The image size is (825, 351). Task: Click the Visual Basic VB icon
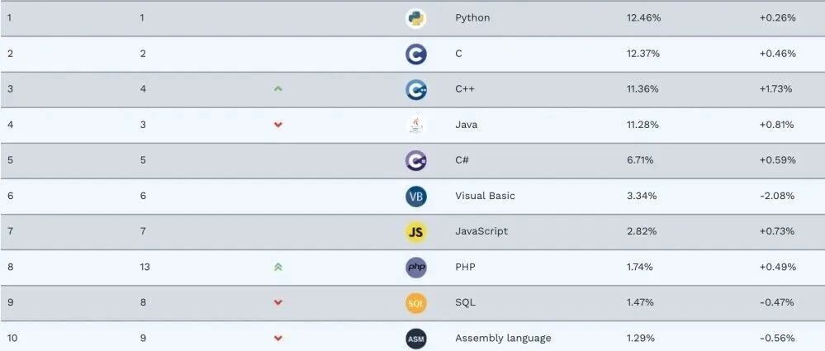tap(415, 197)
